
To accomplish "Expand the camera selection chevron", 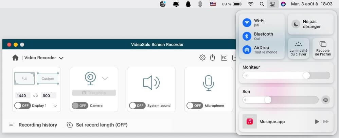I will pyautogui.click(x=105, y=78).
